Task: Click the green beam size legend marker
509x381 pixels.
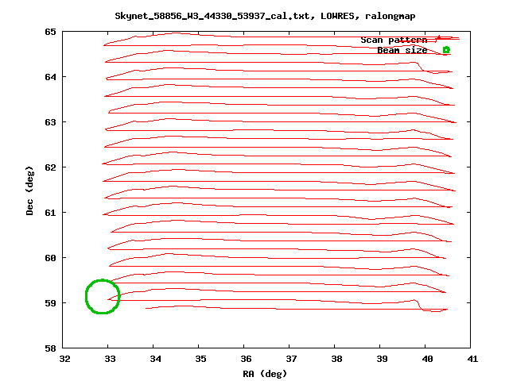Action: 446,50
